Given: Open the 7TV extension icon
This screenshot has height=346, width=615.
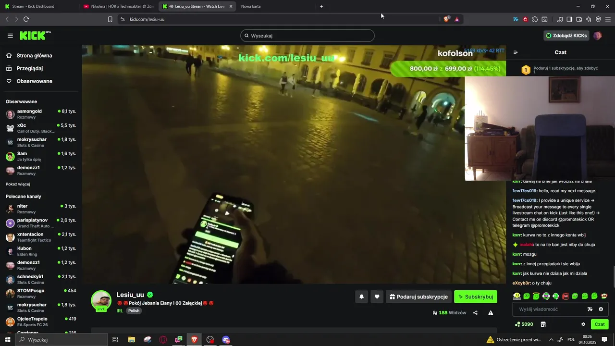Looking at the screenshot, I should tap(516, 19).
